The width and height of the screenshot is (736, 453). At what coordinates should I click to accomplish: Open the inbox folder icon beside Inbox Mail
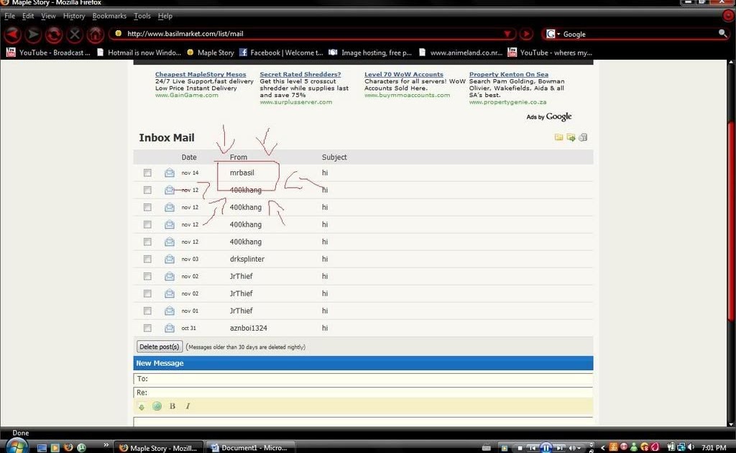[x=558, y=137]
